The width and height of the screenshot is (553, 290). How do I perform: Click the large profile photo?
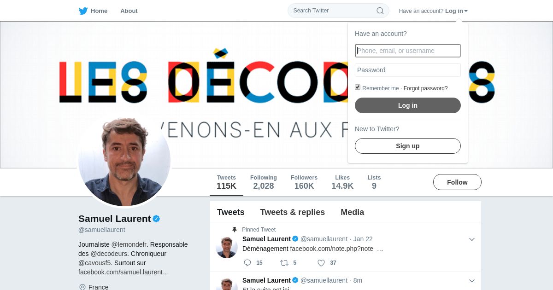click(x=124, y=160)
